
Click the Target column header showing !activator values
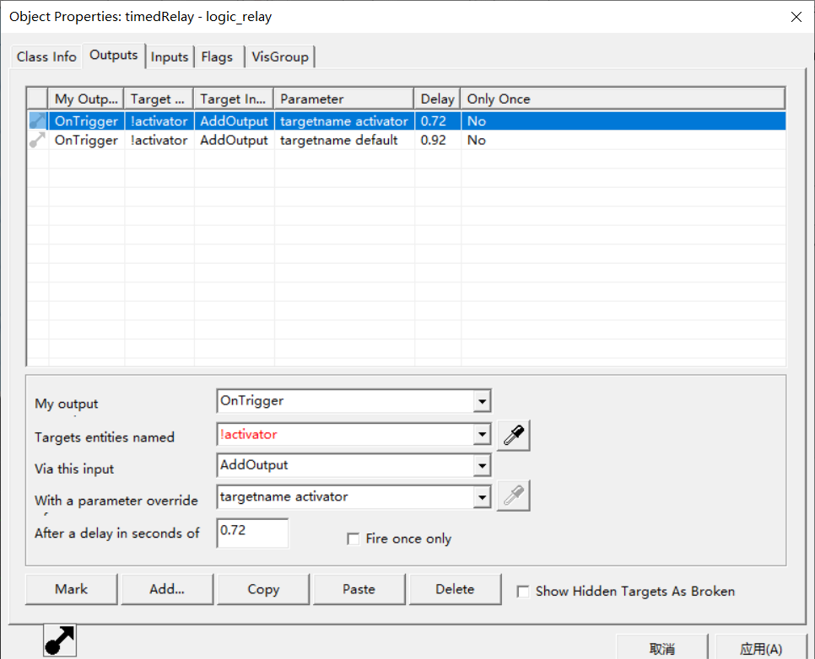click(x=158, y=99)
